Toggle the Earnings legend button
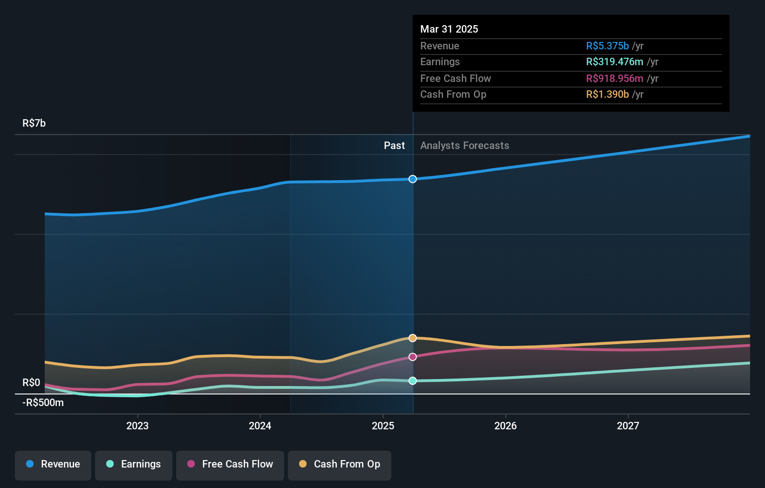Image resolution: width=765 pixels, height=488 pixels. coord(134,465)
